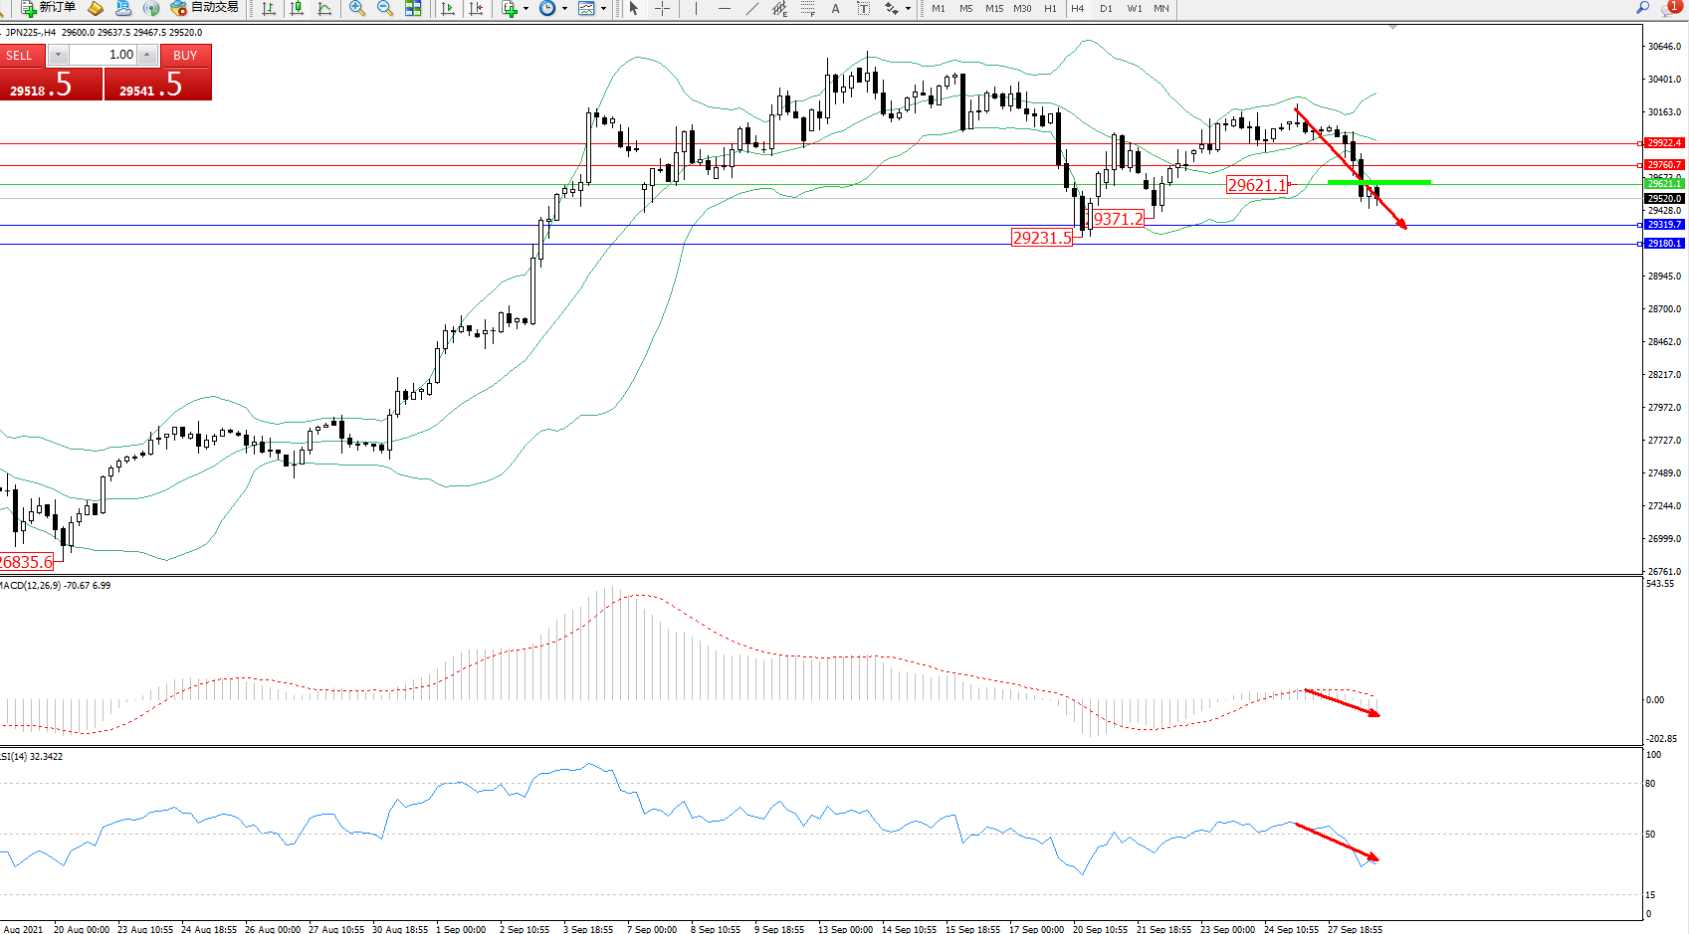The height and width of the screenshot is (934, 1689).
Task: Choose the vertical line drawing tool
Action: pos(696,8)
